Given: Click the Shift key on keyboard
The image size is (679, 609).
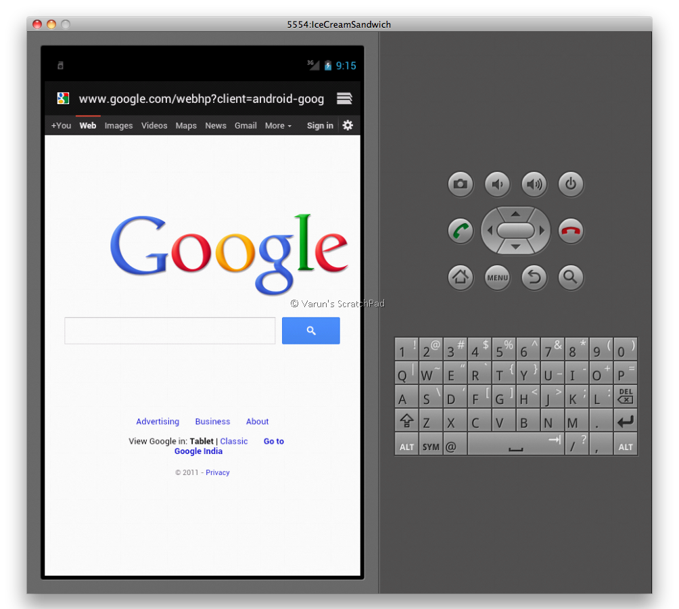Looking at the screenshot, I should tap(406, 421).
